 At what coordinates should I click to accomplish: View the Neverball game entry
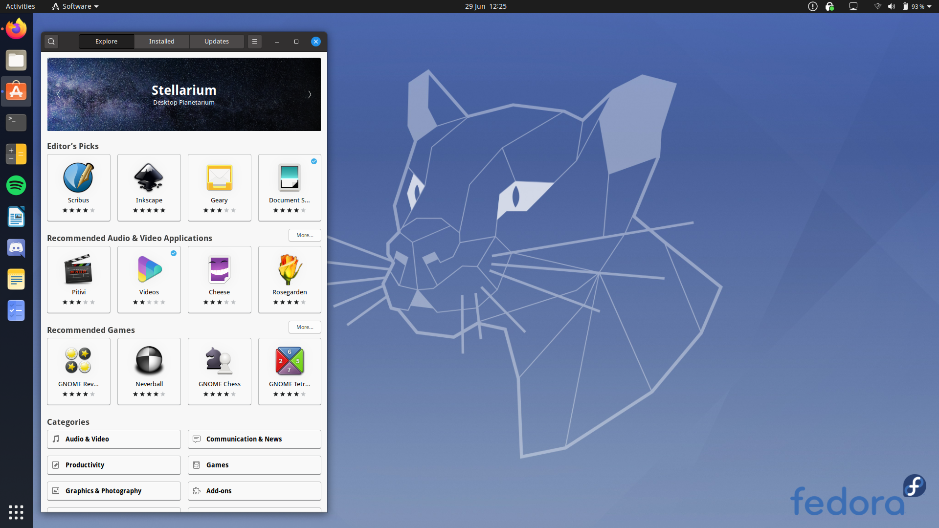149,371
